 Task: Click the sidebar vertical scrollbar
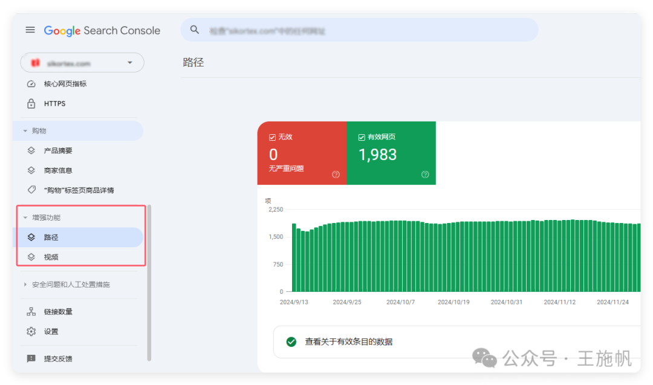(149, 283)
